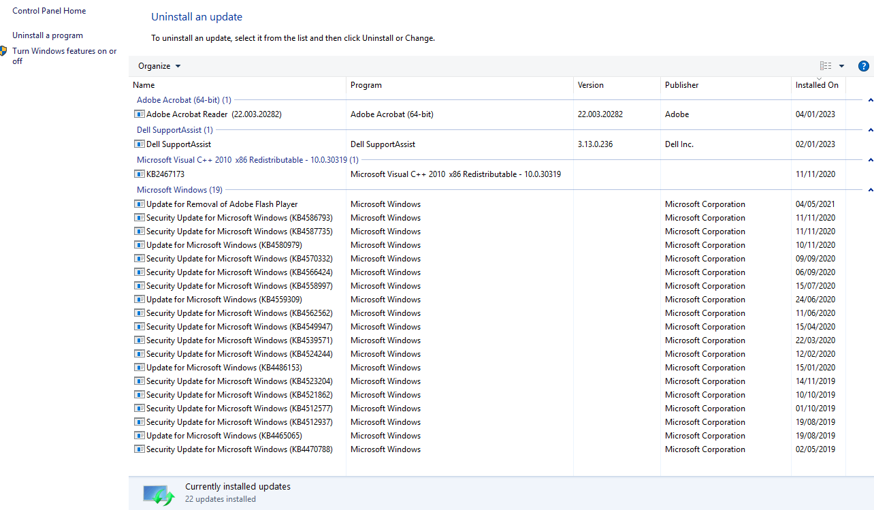The height and width of the screenshot is (510, 874).
Task: Click the icon next to KB4524244 update
Action: [x=140, y=354]
